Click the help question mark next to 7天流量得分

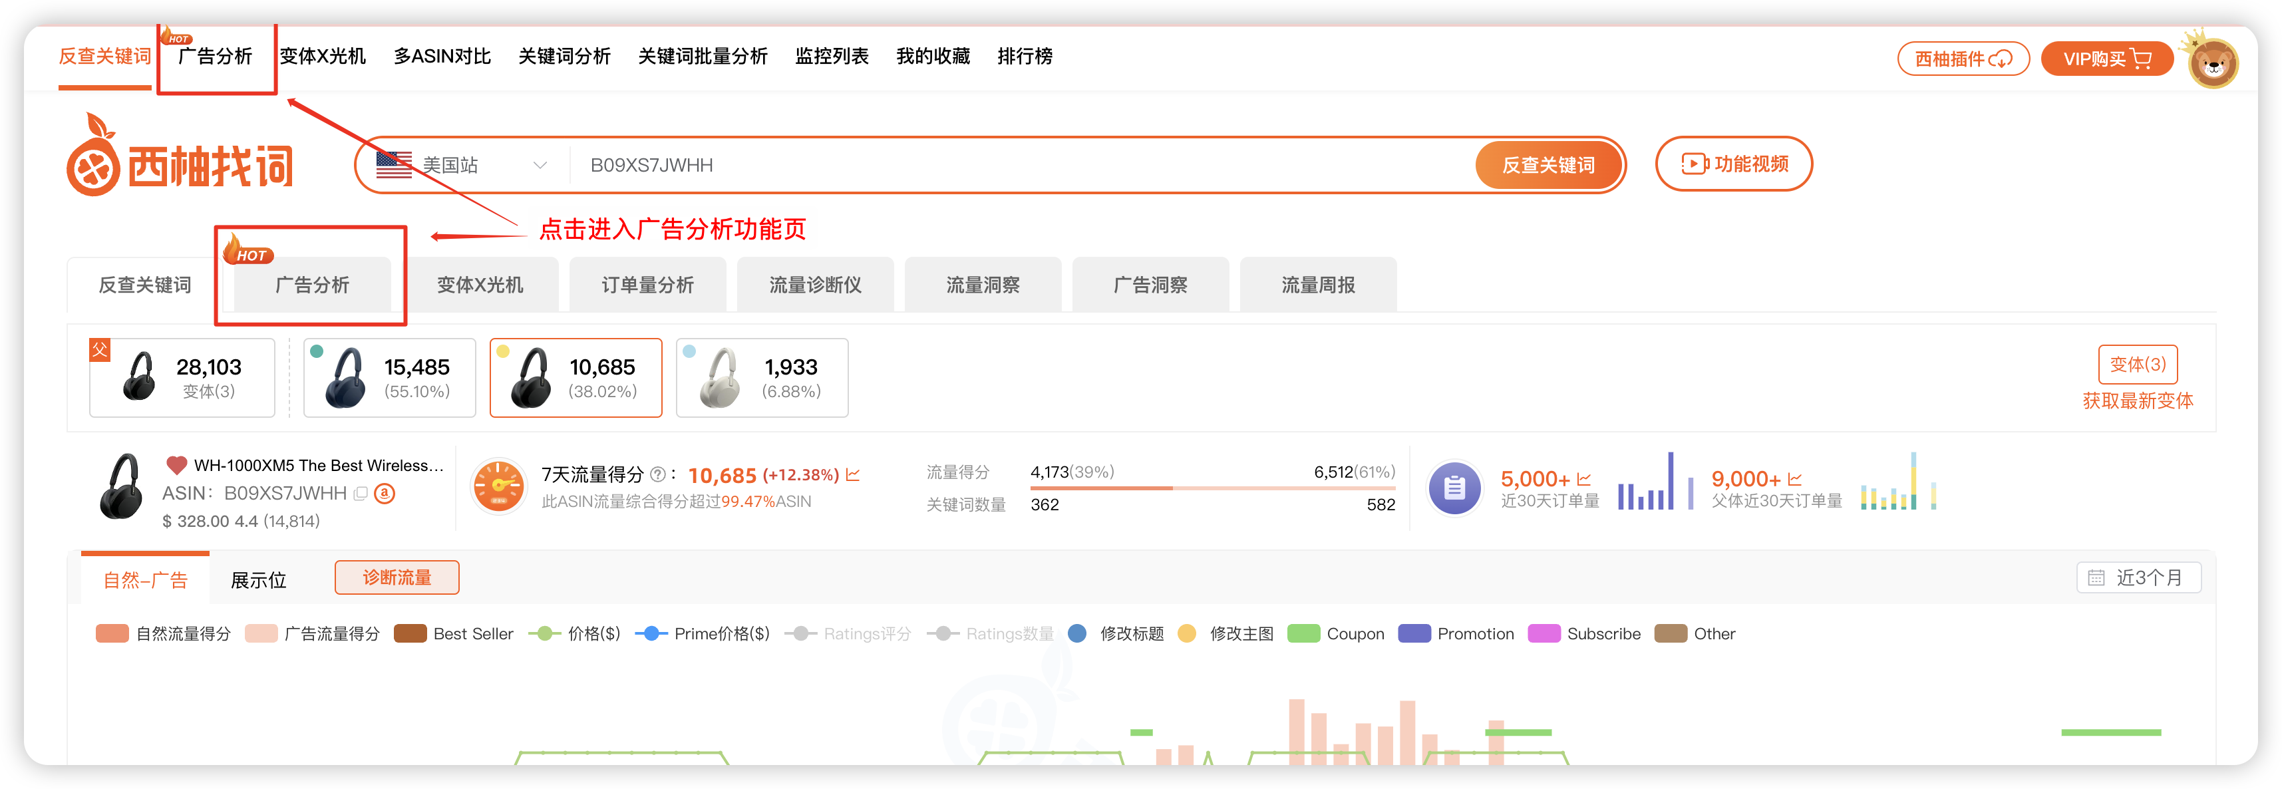pos(657,474)
